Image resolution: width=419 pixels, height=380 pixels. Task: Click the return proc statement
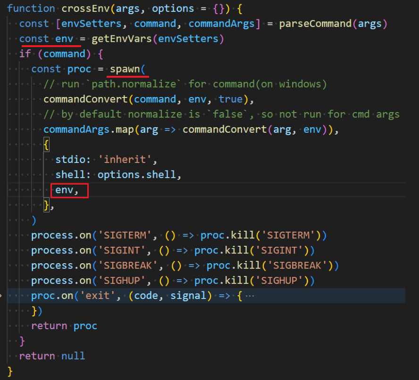coord(64,325)
